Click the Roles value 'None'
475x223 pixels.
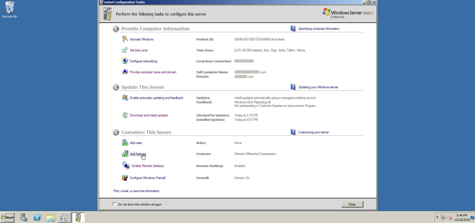tap(238, 143)
